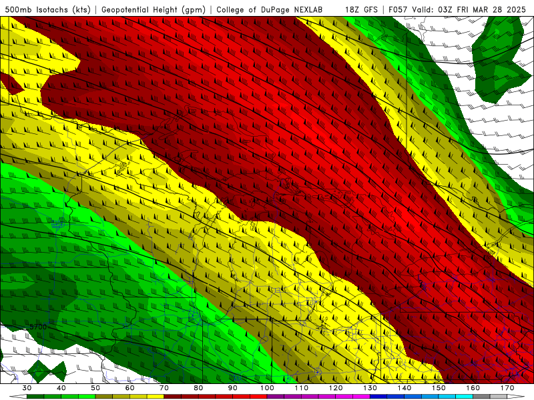This screenshot has width=534, height=400.
Task: Click the 40 value on the color scale
Action: pos(61,388)
